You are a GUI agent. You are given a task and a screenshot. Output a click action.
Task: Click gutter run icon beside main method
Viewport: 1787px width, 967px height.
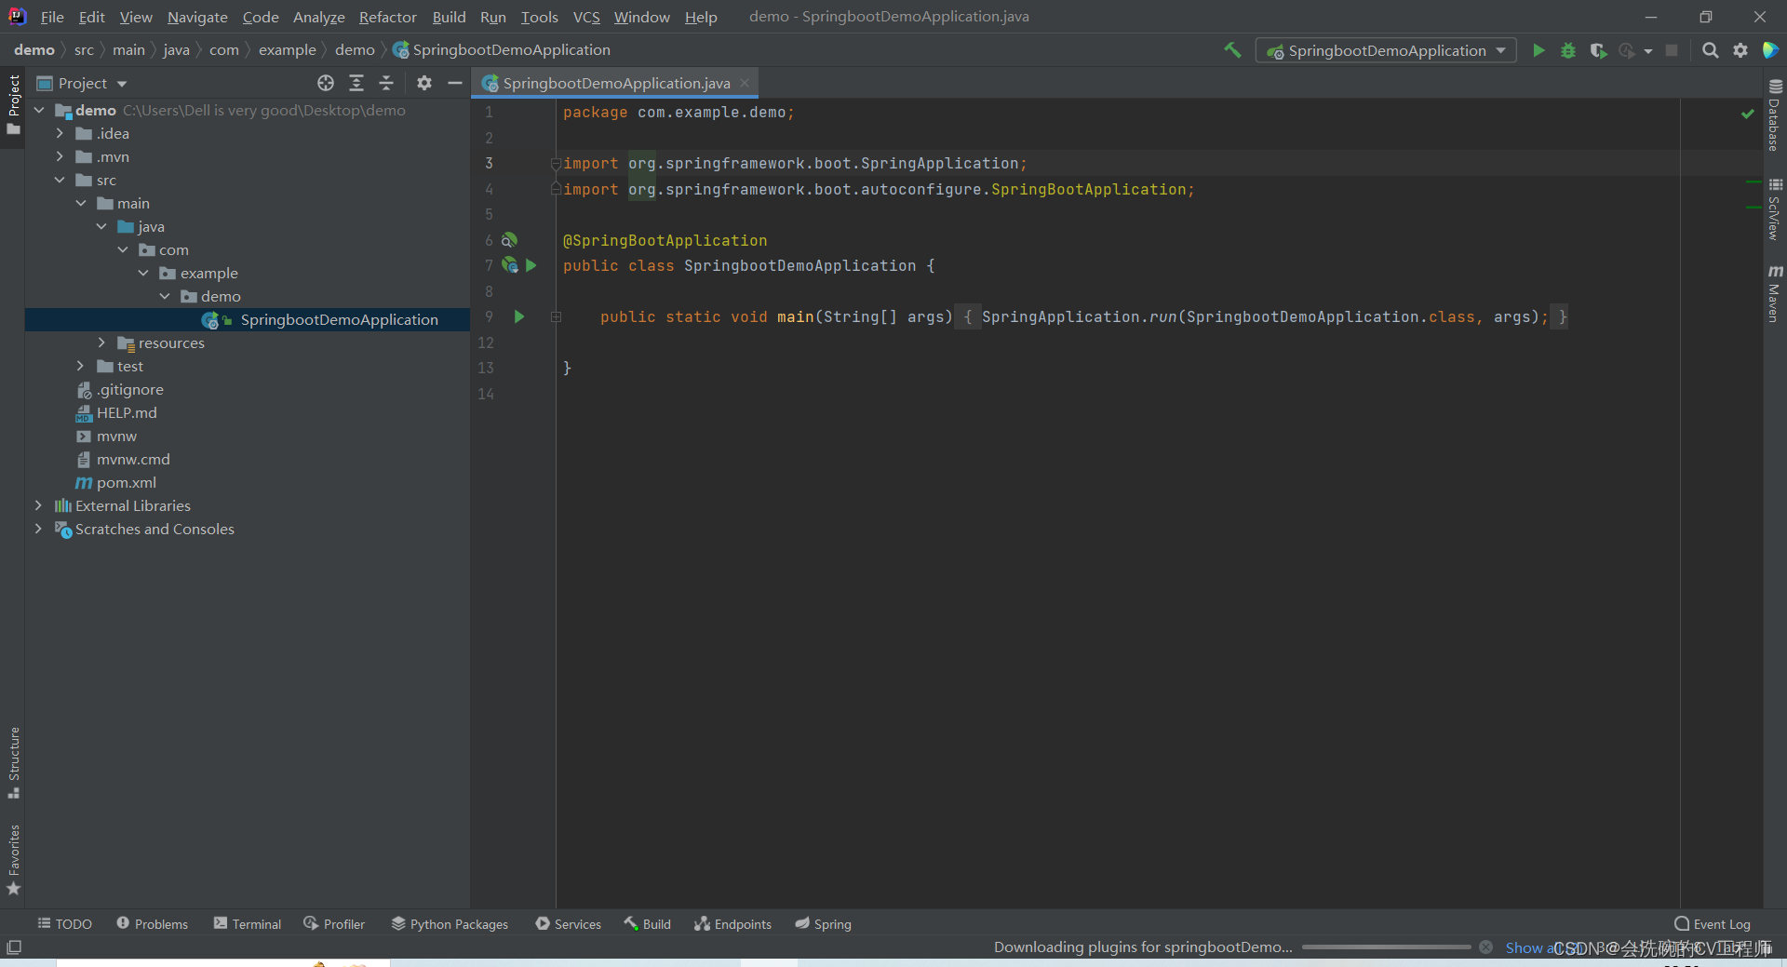(x=519, y=316)
